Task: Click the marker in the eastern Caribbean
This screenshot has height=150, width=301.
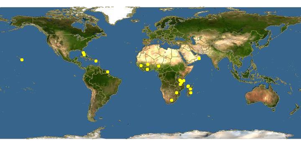Action: tap(96, 61)
